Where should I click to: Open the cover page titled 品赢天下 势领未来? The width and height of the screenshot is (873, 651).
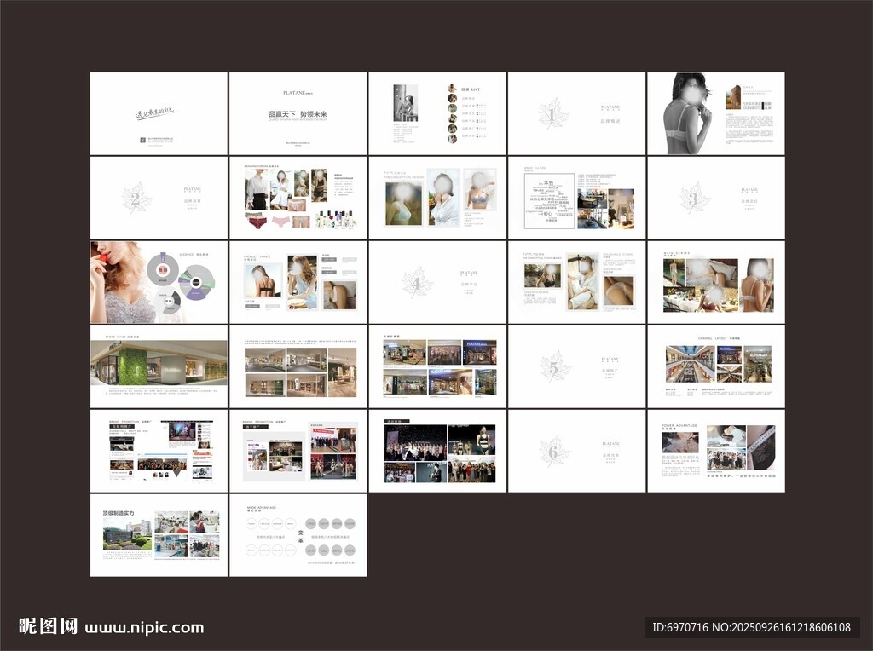[298, 113]
